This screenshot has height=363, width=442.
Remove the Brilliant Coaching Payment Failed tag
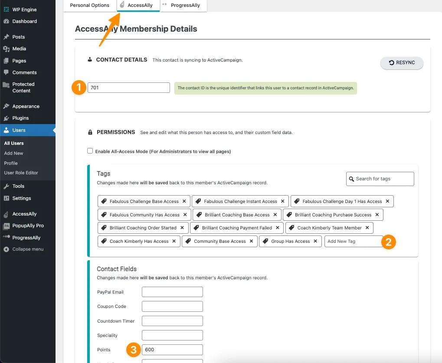tap(278, 228)
